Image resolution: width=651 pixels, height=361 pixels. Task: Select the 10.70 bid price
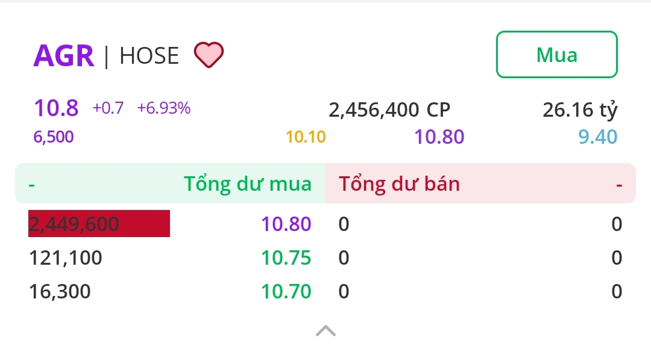tap(286, 292)
